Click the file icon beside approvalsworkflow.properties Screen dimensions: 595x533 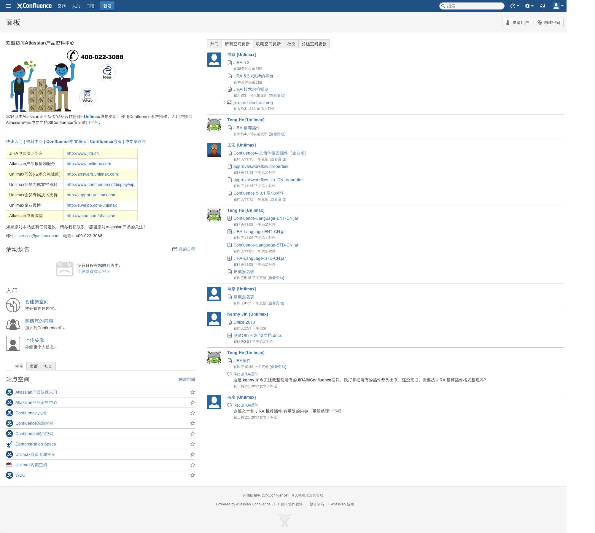(x=230, y=166)
